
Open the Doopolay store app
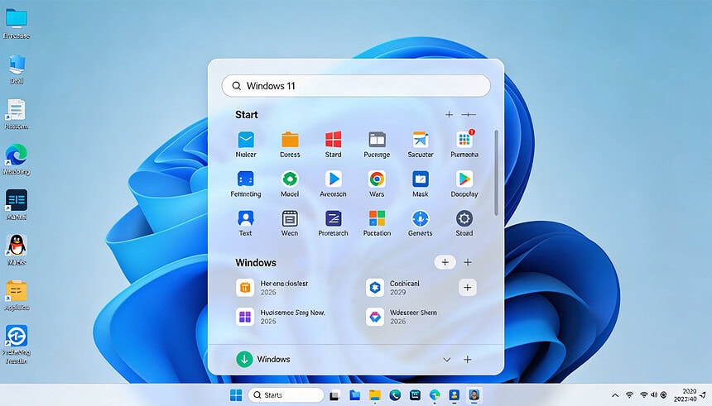[x=464, y=179]
